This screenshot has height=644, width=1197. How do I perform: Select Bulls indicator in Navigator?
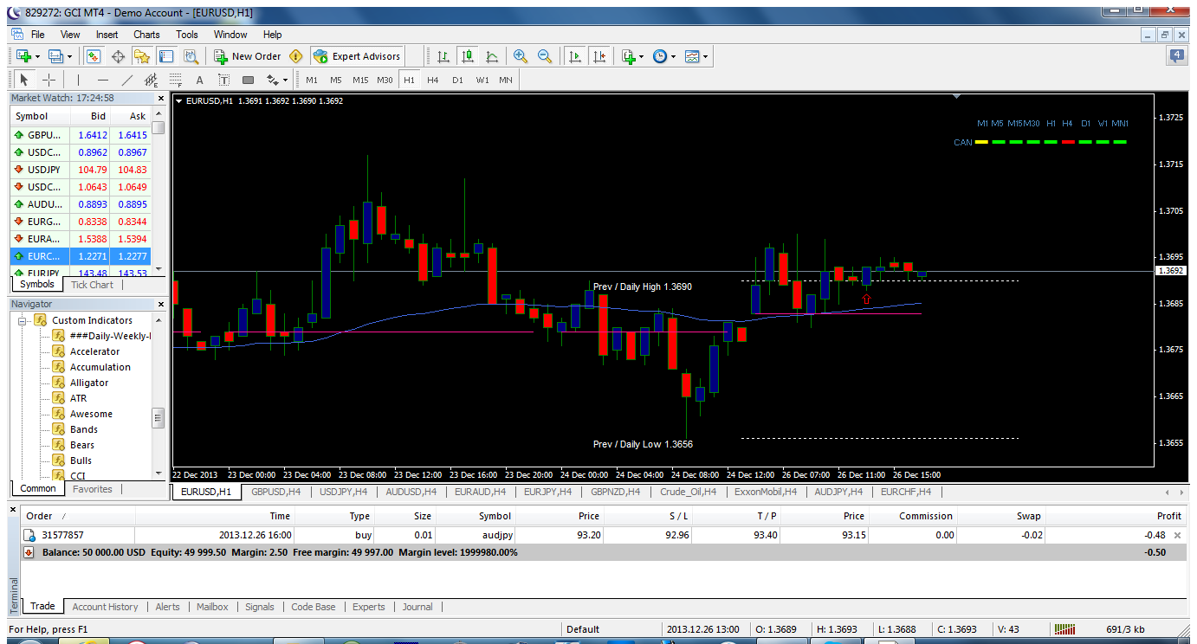click(x=81, y=460)
